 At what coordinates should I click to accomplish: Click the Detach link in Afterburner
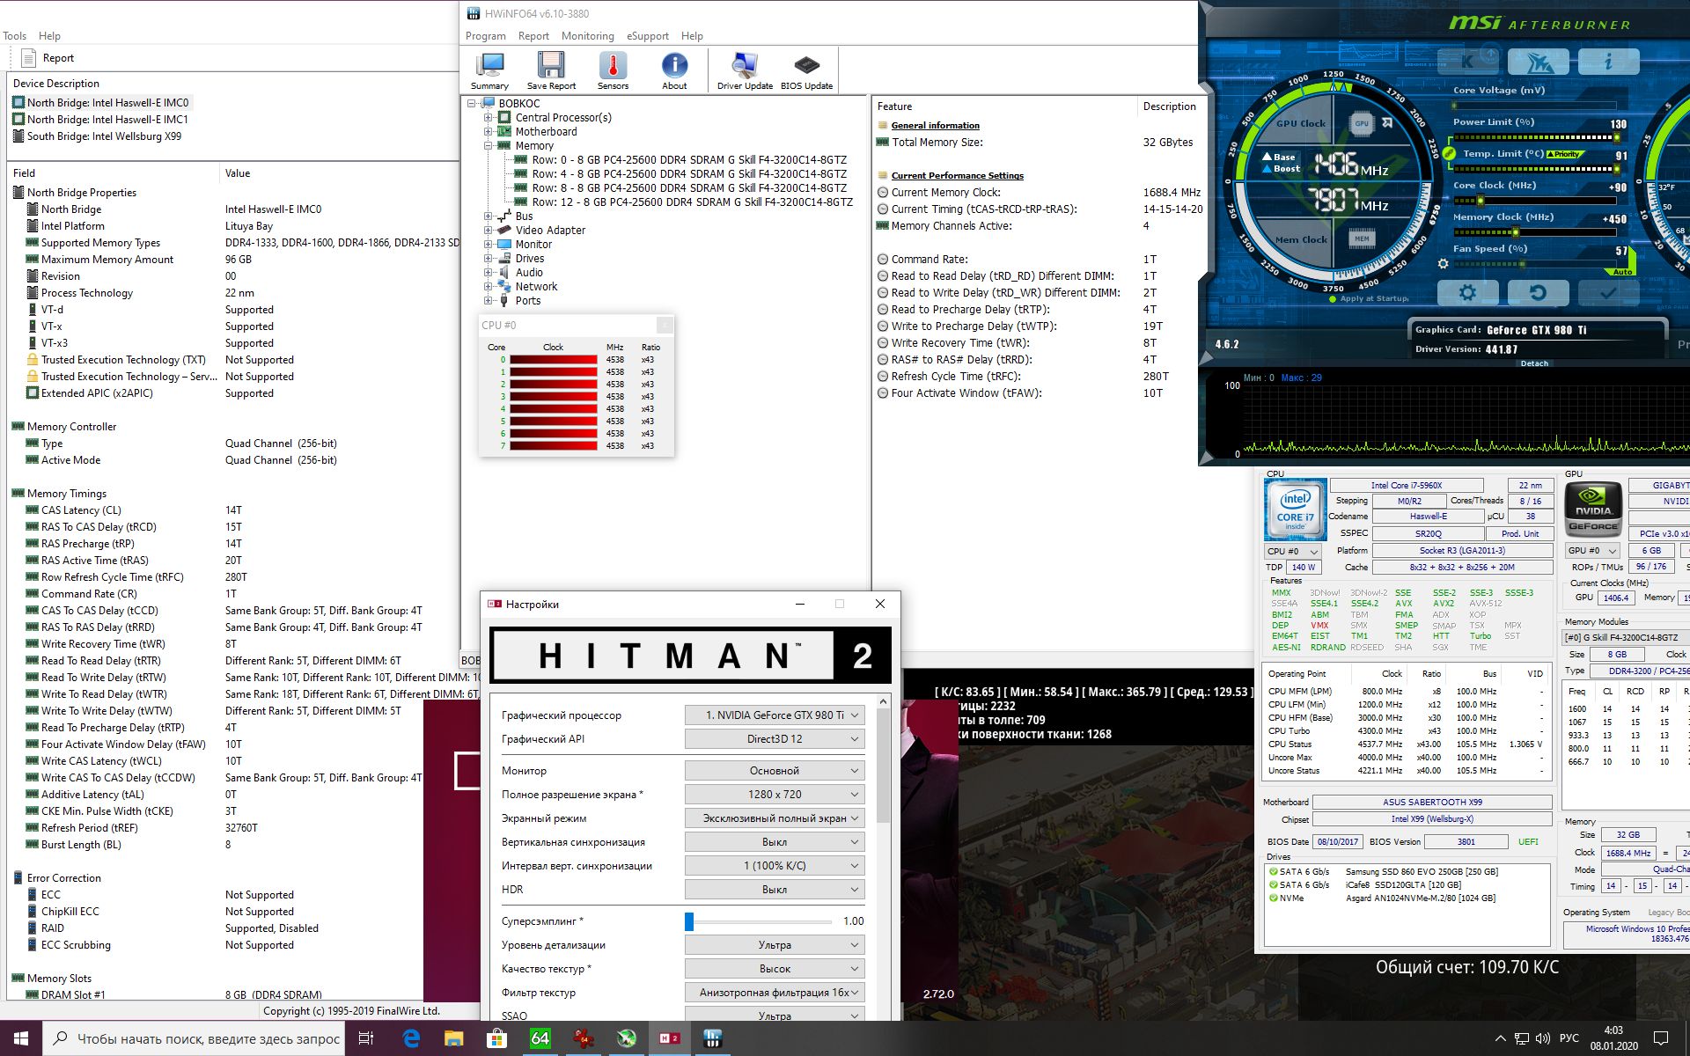[x=1534, y=363]
